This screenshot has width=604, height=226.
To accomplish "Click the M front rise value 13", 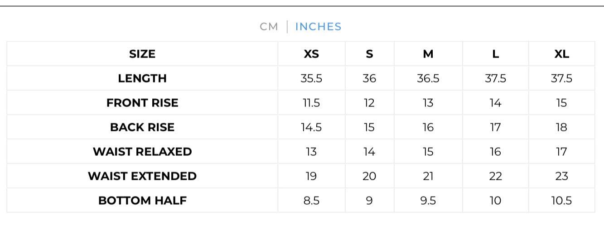I will (428, 103).
